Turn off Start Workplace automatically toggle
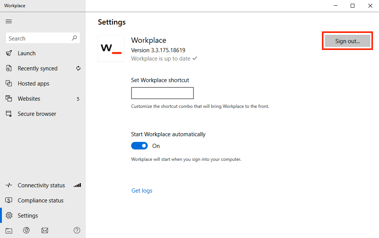Viewport: 379px width, 238px height. coord(139,146)
